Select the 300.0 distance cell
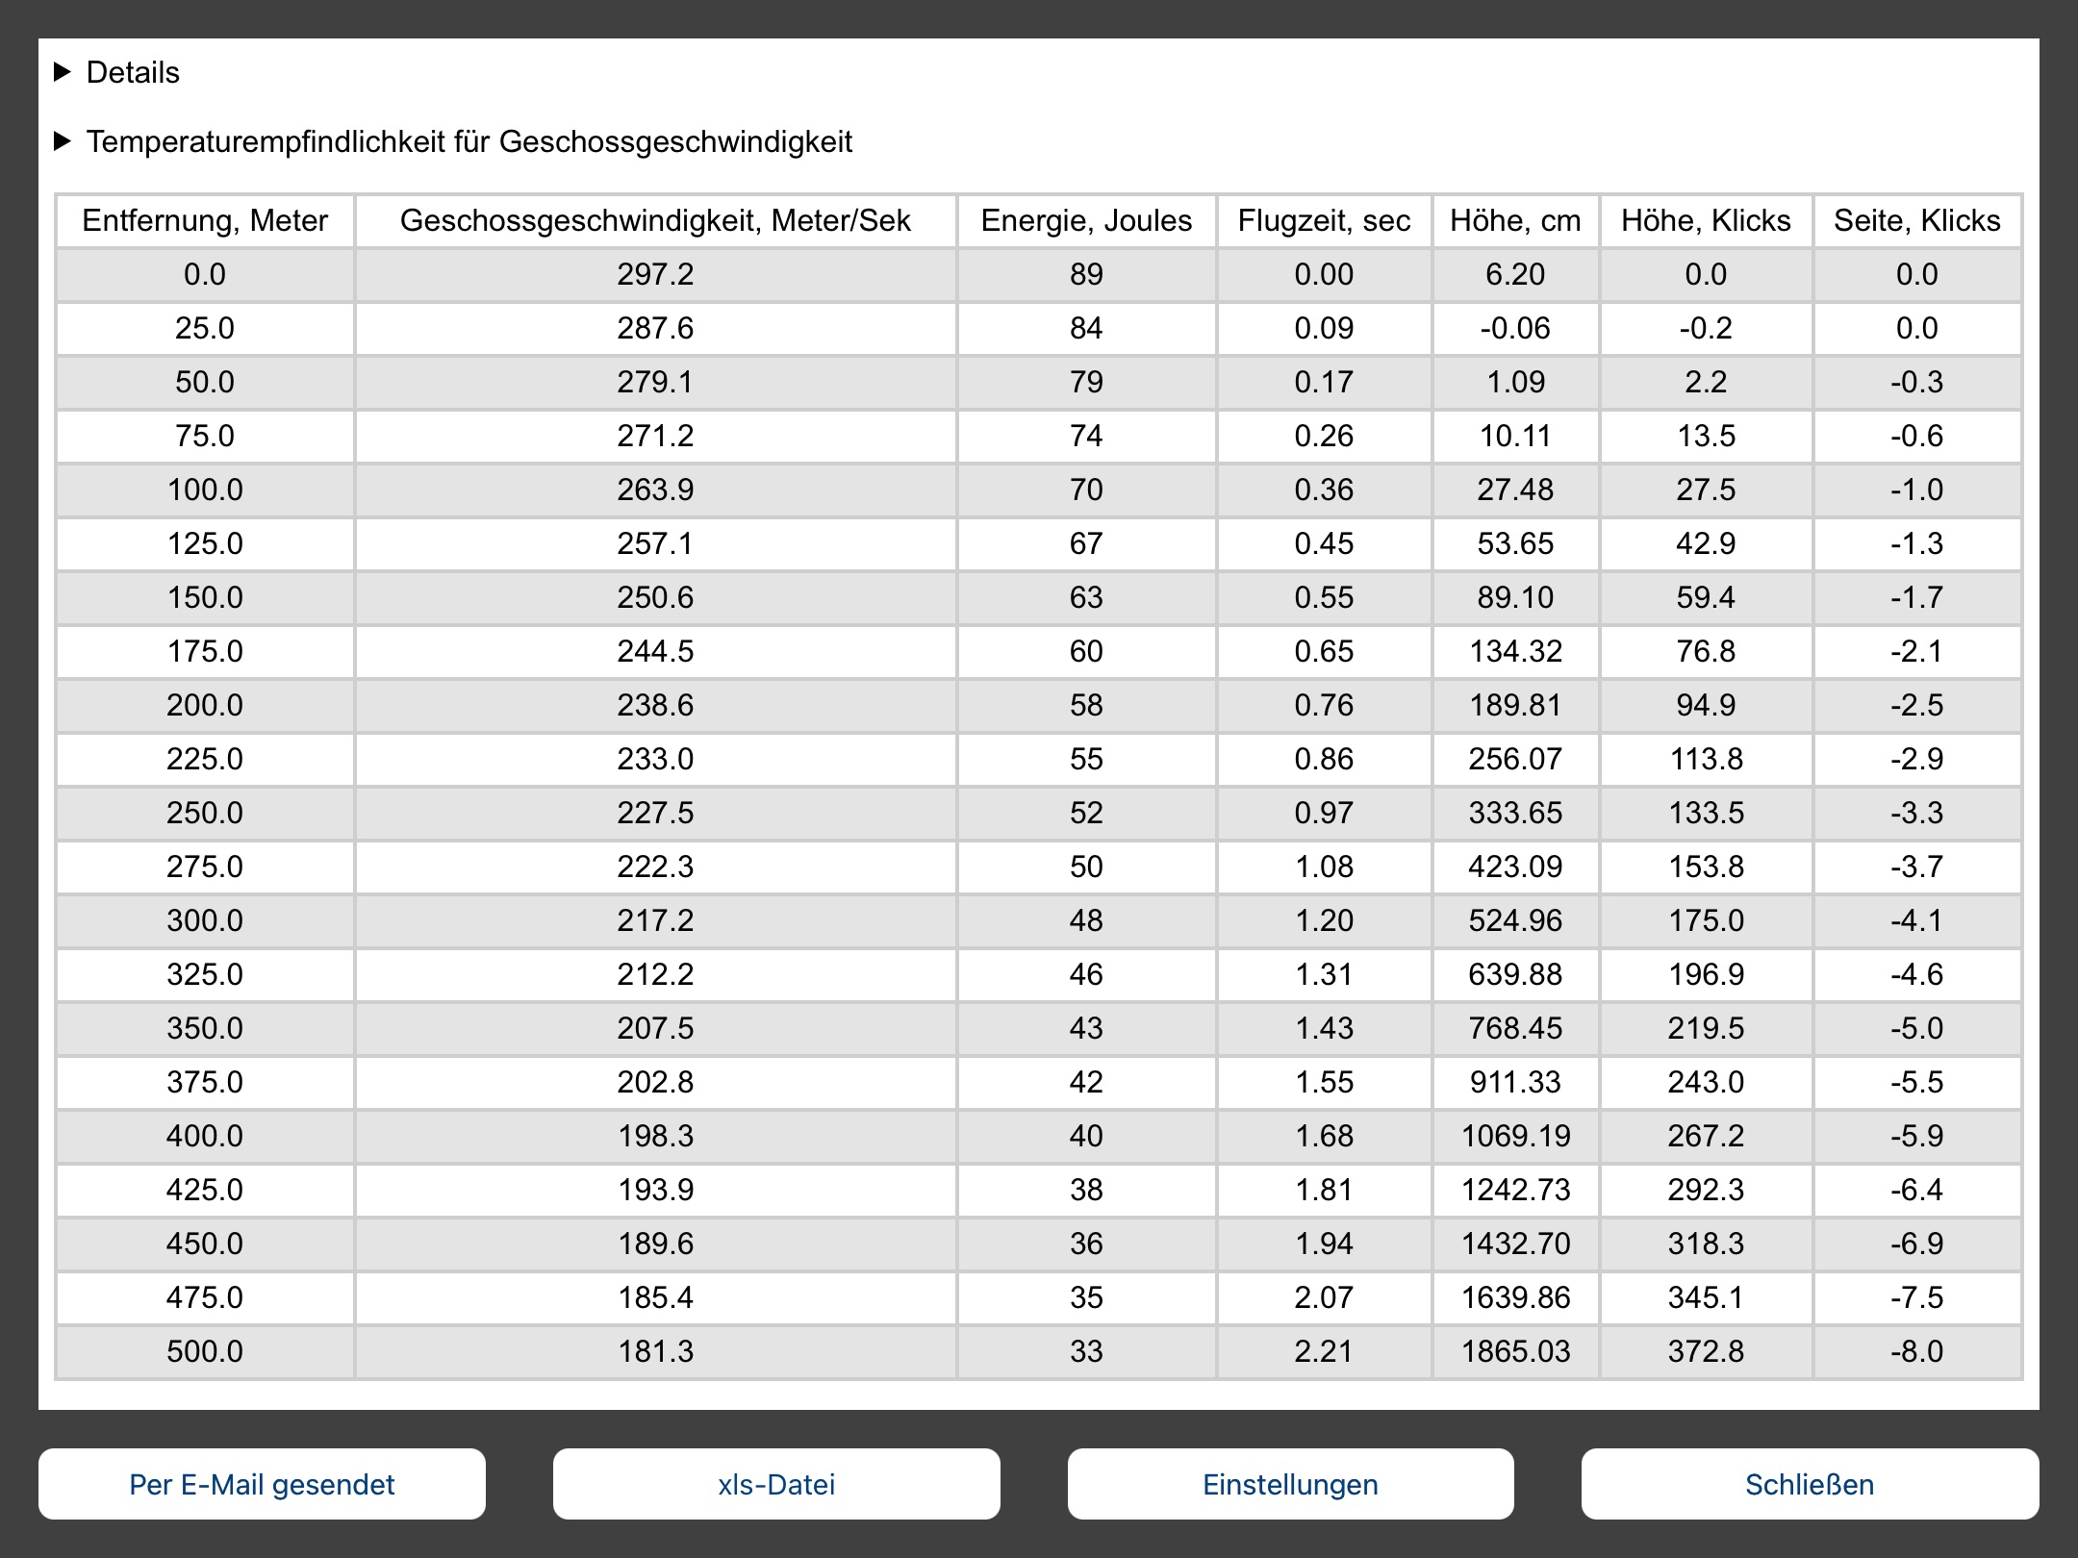Viewport: 2078px width, 1558px height. pos(205,920)
